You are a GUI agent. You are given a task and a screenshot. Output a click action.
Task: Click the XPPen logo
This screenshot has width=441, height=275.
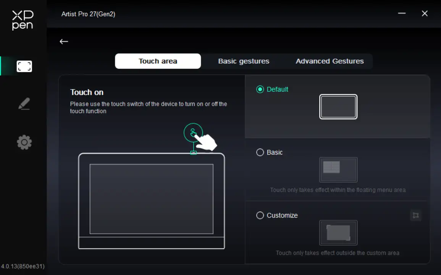[x=23, y=20]
